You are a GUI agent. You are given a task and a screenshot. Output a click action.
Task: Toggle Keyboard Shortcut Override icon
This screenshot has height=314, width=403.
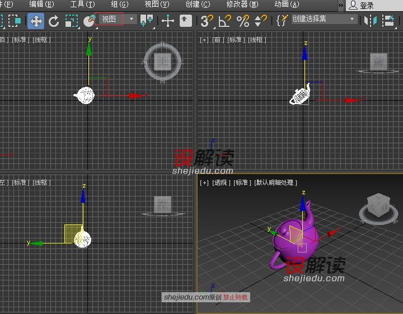(186, 21)
